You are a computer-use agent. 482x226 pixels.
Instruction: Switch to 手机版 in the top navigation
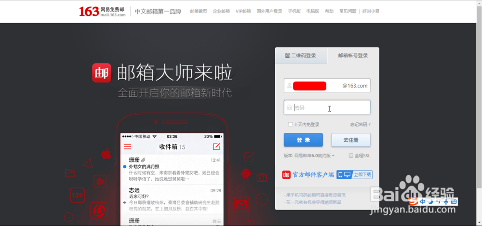pyautogui.click(x=294, y=11)
